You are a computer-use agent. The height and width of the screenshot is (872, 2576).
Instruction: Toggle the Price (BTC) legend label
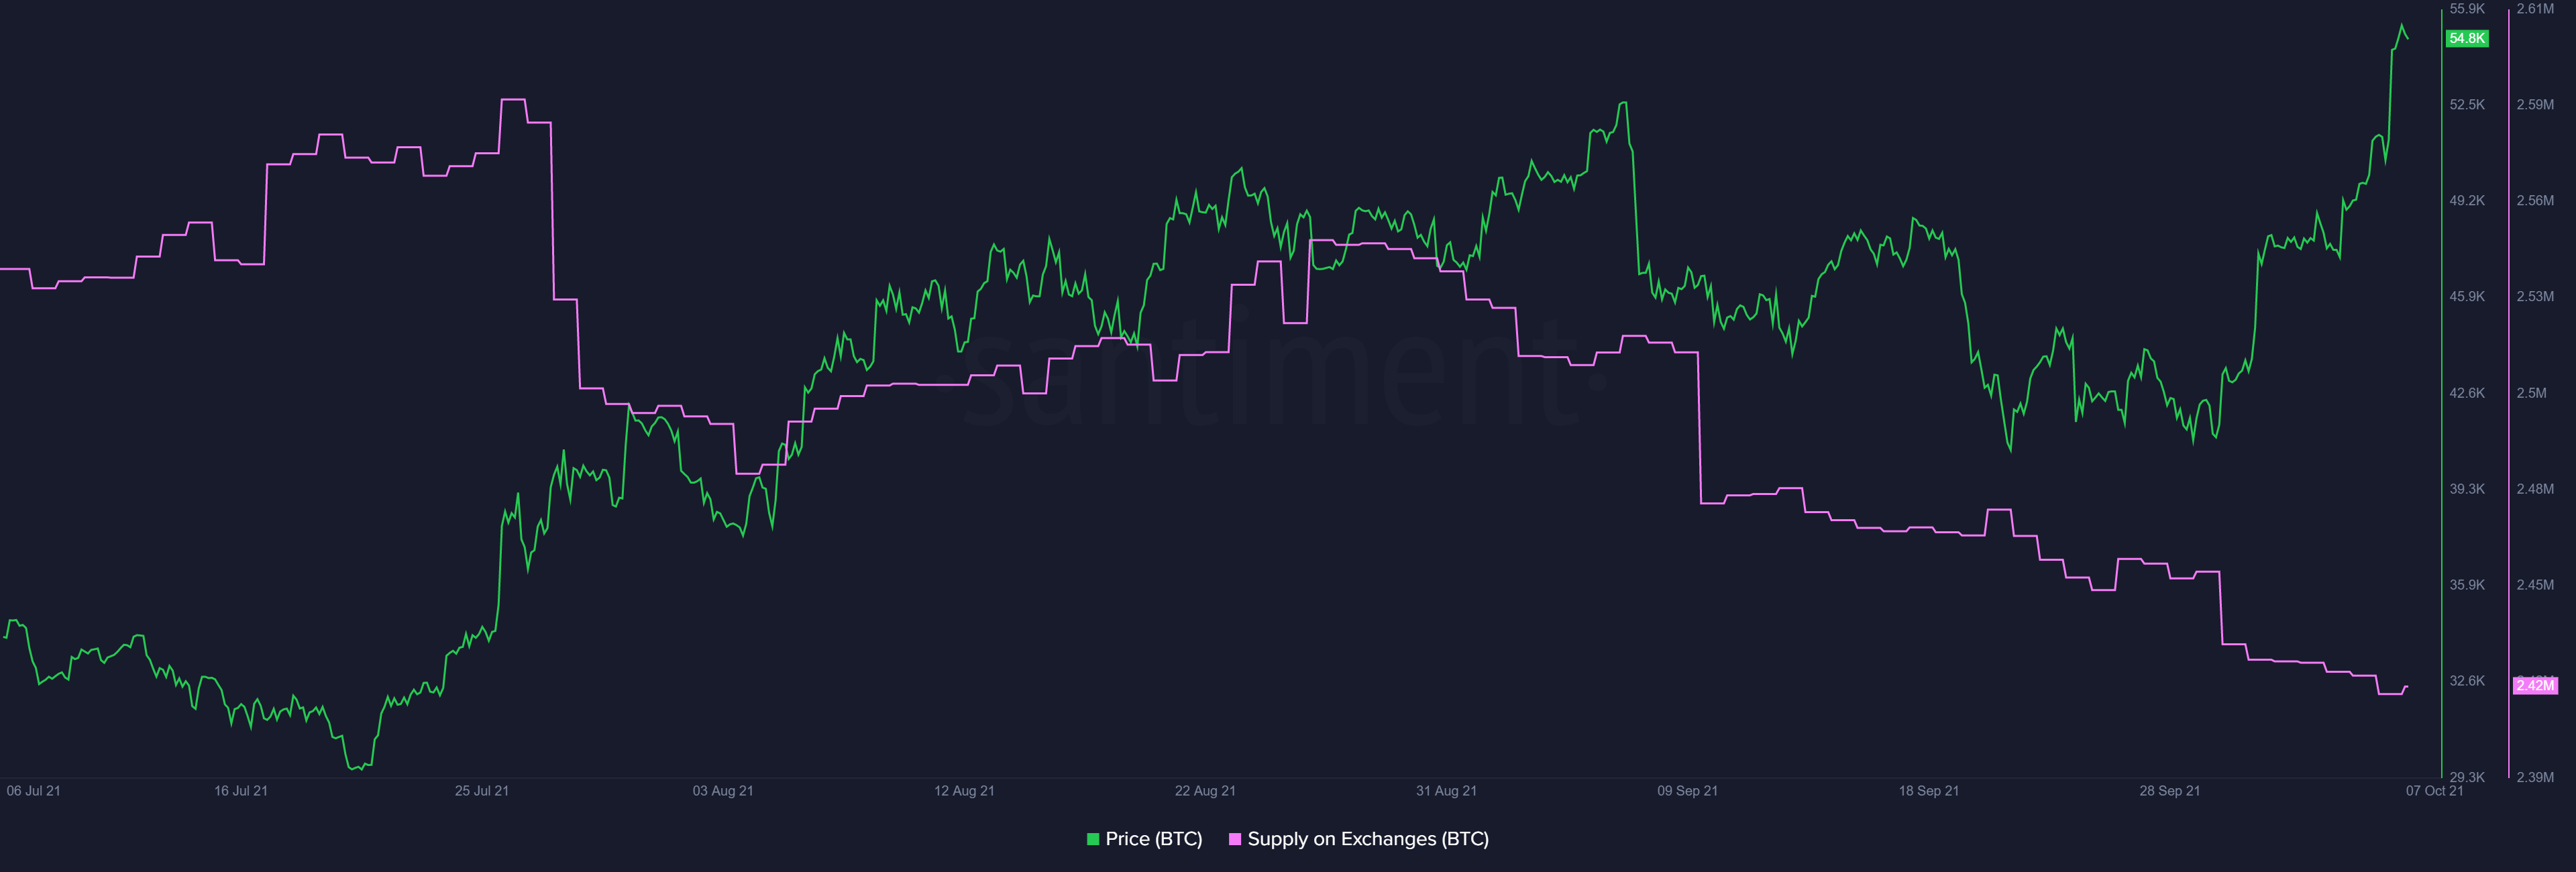1153,839
